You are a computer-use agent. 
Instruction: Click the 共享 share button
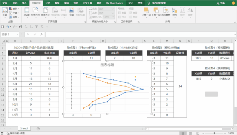(x=221, y=3)
